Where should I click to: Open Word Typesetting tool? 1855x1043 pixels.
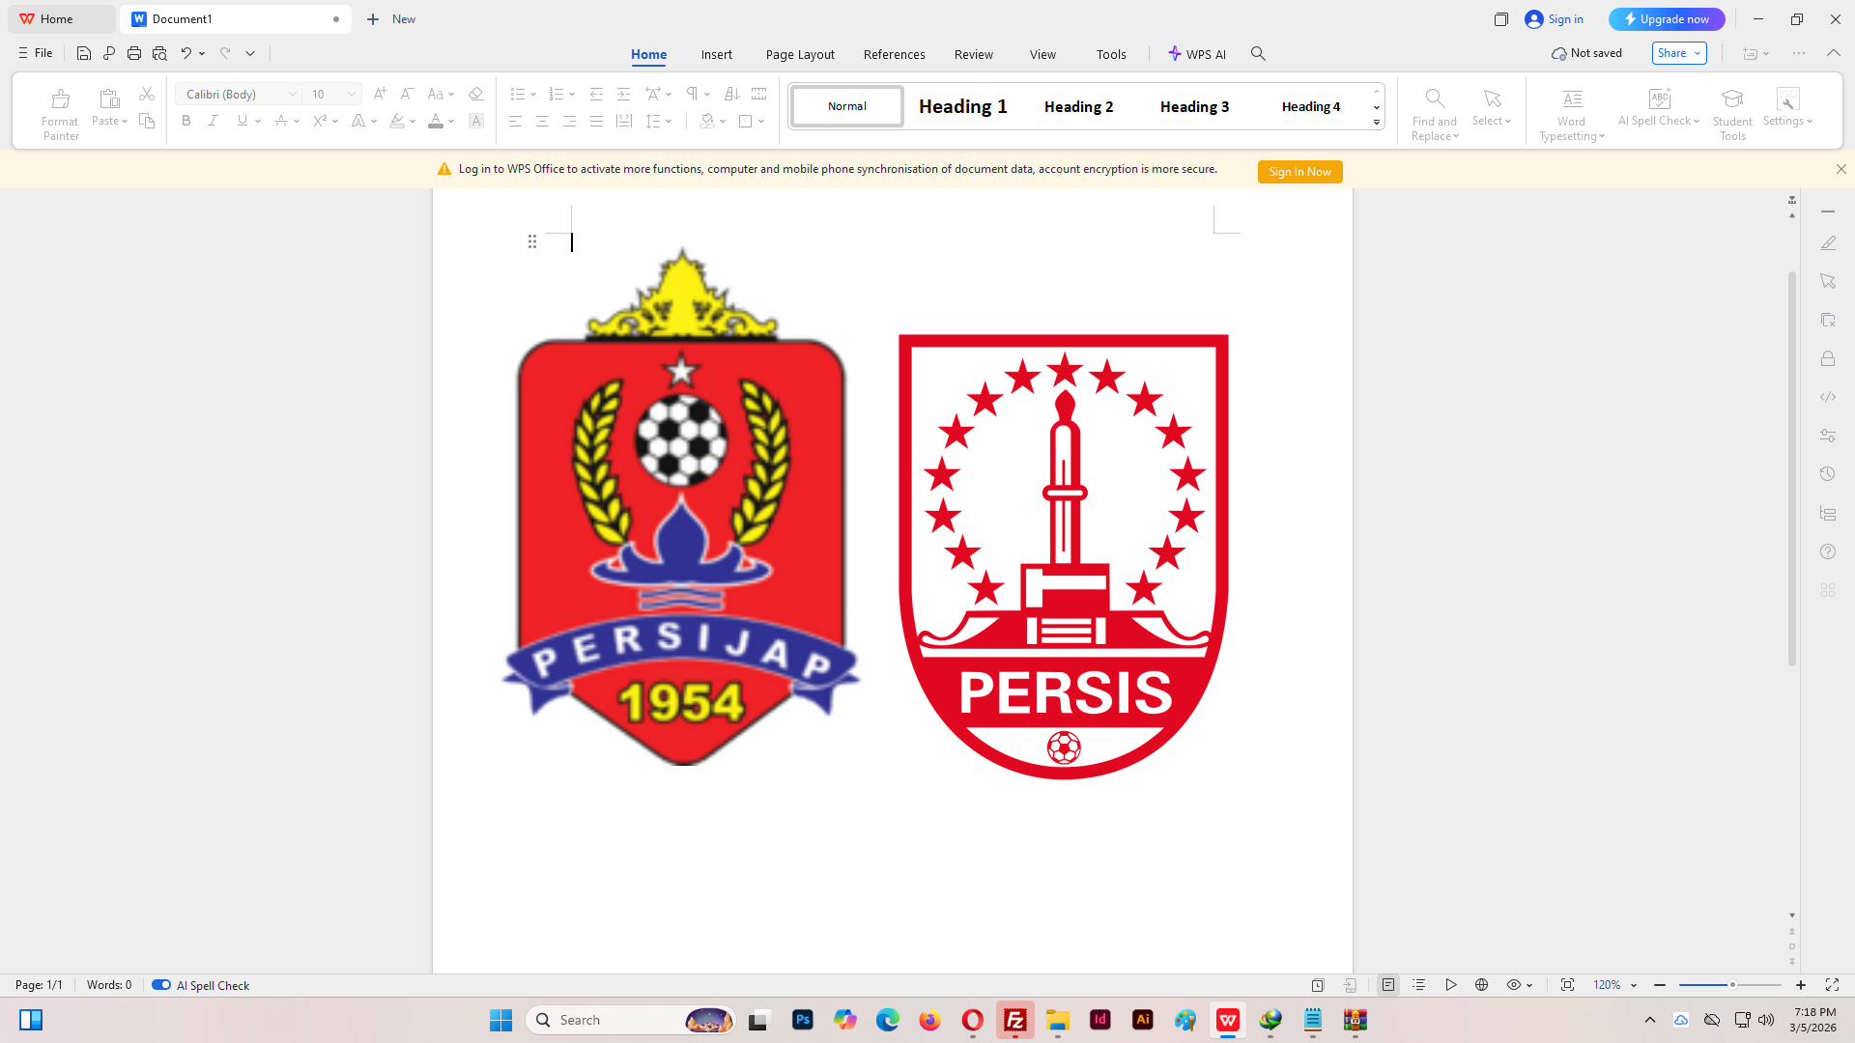pos(1572,114)
